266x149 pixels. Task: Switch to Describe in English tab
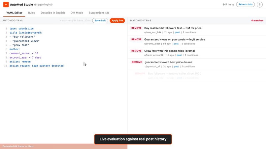(x=53, y=13)
